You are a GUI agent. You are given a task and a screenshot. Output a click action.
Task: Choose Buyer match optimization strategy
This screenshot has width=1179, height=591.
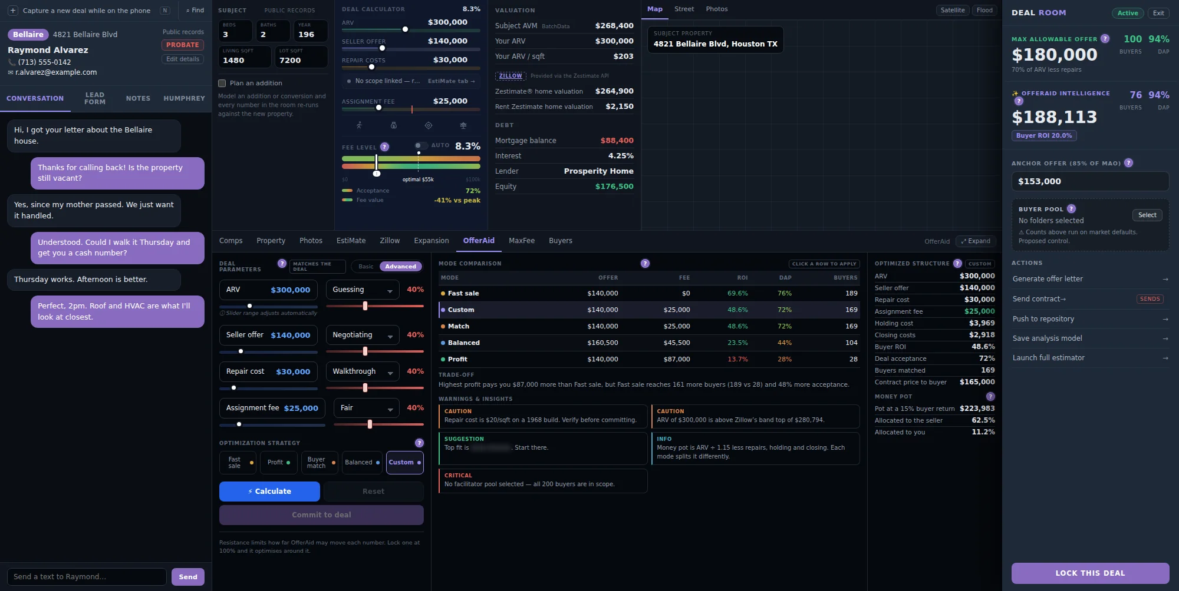click(320, 463)
